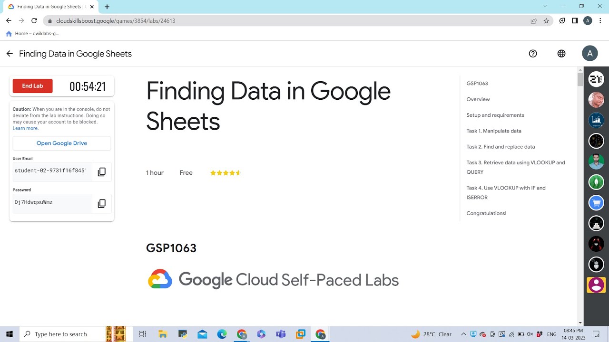The width and height of the screenshot is (609, 342).
Task: Click the browser address bar URL
Action: tap(116, 21)
